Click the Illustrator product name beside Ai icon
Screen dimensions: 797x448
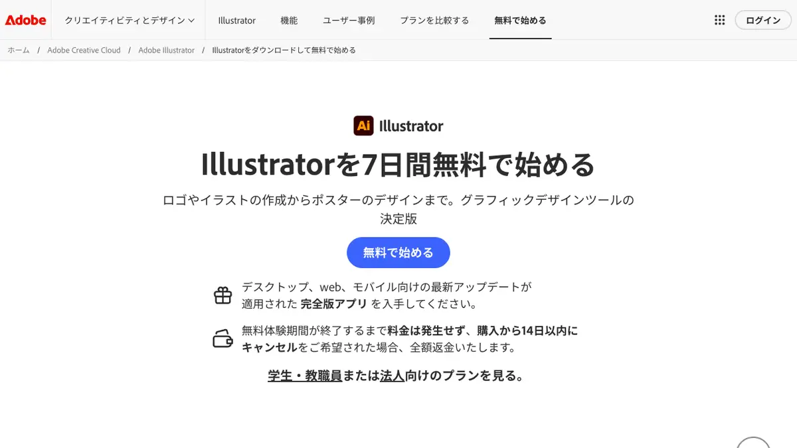(411, 126)
